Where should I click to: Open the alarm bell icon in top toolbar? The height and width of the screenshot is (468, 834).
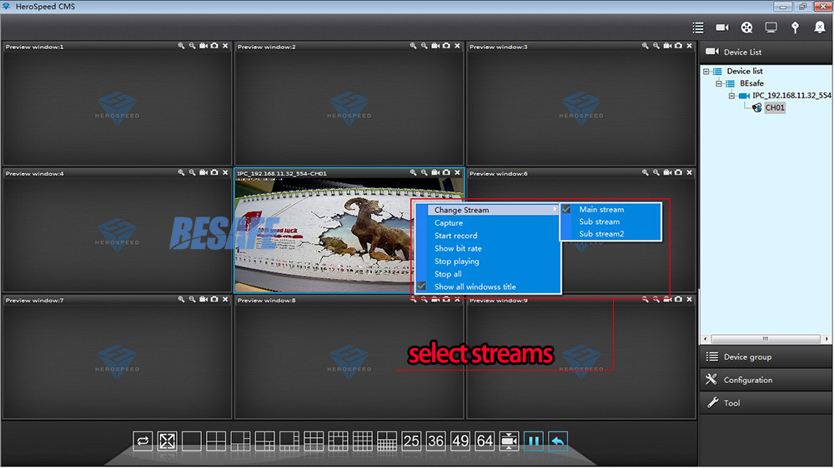[x=819, y=27]
